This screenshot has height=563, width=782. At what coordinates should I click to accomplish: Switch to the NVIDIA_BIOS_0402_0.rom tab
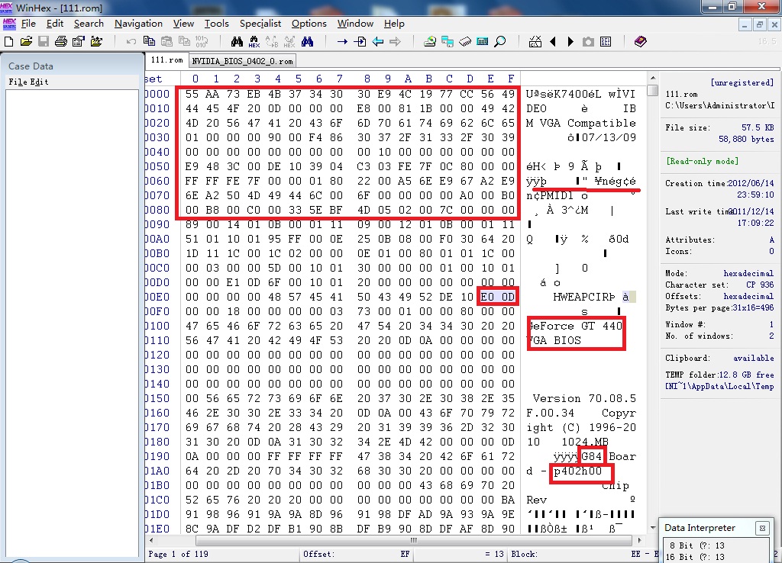[x=242, y=61]
